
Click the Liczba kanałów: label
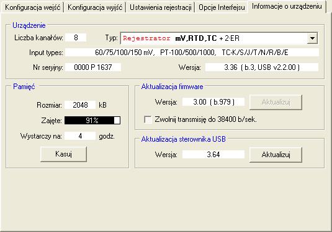pos(38,38)
